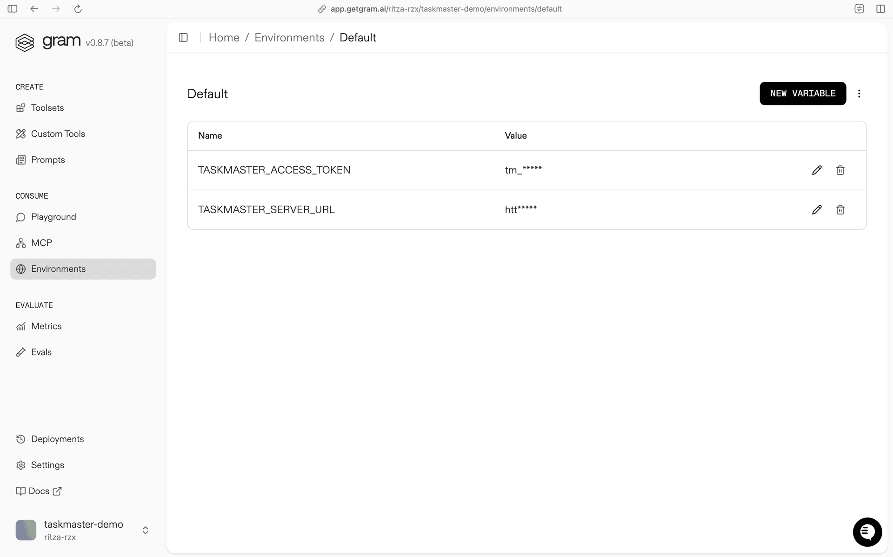Open the chat support bubble
The width and height of the screenshot is (893, 557).
(867, 532)
